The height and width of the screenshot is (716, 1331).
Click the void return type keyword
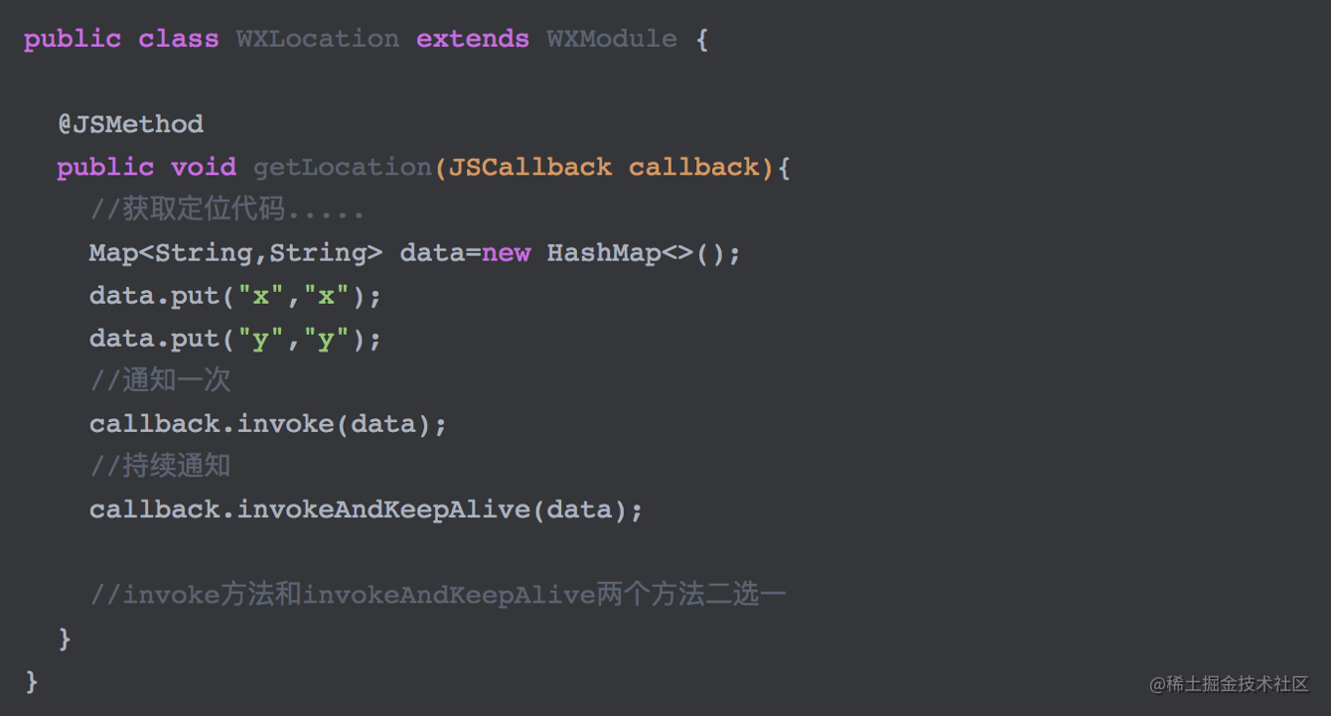204,167
